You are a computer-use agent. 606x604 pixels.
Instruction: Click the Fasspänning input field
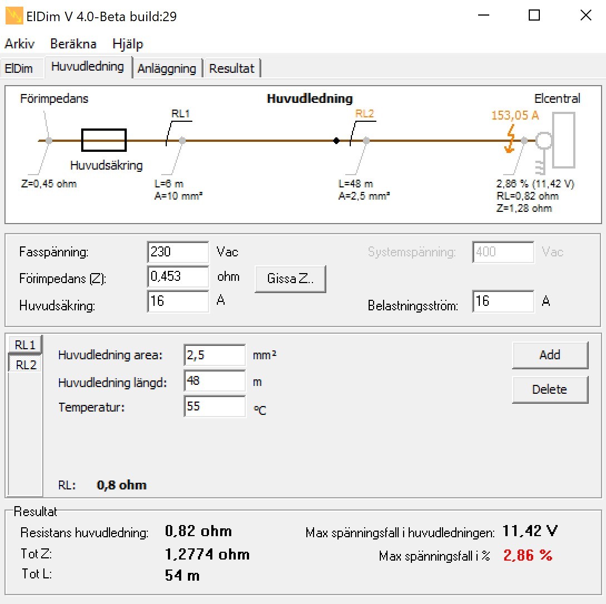click(178, 252)
